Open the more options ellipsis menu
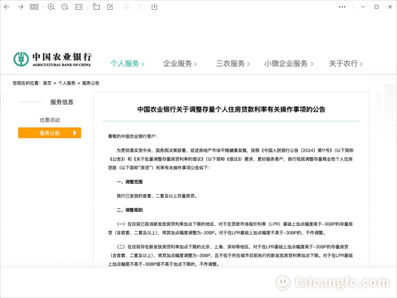 [x=342, y=7]
